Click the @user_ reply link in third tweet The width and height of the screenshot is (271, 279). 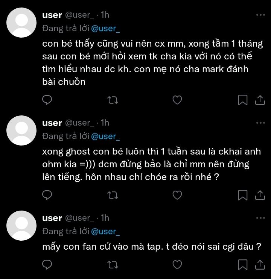click(105, 232)
